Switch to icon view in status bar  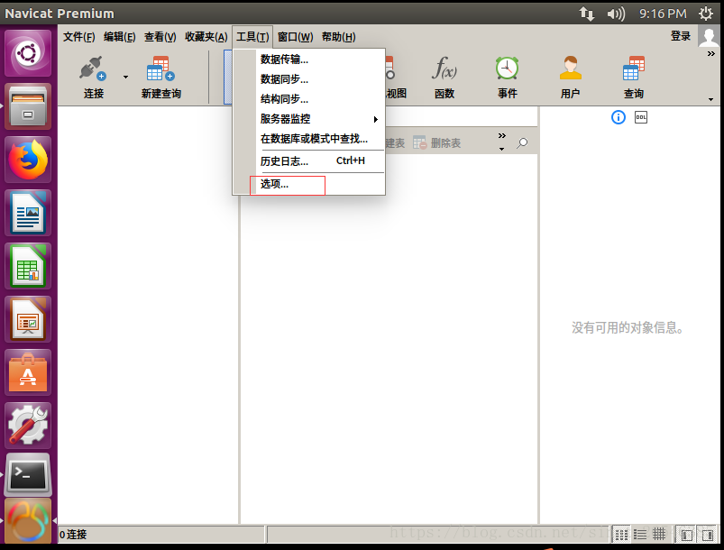[x=621, y=535]
